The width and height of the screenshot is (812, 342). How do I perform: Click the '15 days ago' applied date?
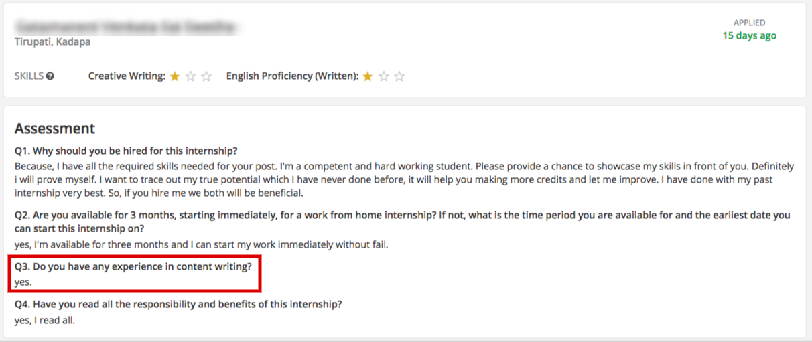tap(749, 35)
